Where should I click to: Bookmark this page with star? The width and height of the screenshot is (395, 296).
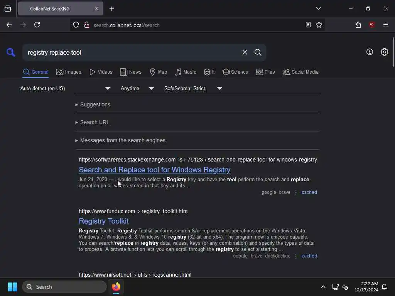point(319,25)
